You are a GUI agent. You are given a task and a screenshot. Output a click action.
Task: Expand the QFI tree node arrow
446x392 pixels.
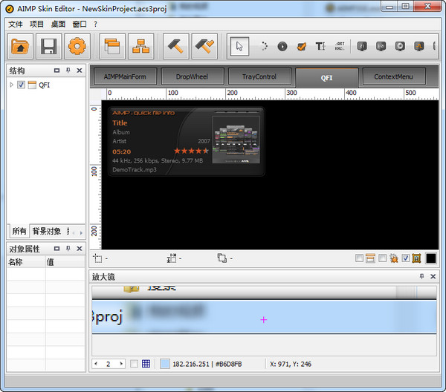click(11, 85)
